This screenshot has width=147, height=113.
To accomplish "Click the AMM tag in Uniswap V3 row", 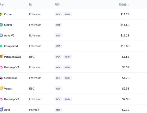I will [x=68, y=99].
